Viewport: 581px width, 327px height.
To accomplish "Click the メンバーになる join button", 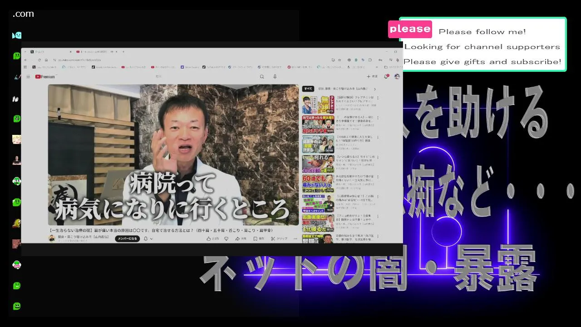I will 127,238.
